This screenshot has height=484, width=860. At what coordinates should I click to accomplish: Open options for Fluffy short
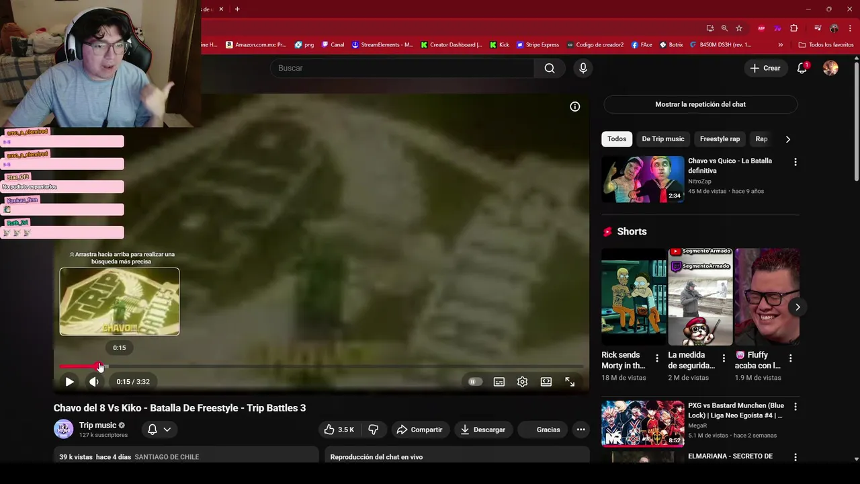[790, 358]
